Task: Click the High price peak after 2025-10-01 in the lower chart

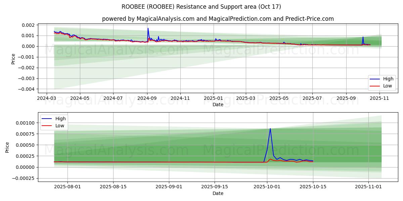Action: 270,129
